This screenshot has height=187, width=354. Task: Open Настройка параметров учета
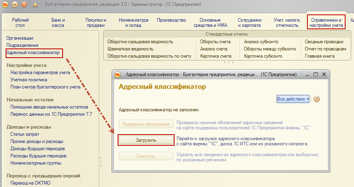(40, 72)
